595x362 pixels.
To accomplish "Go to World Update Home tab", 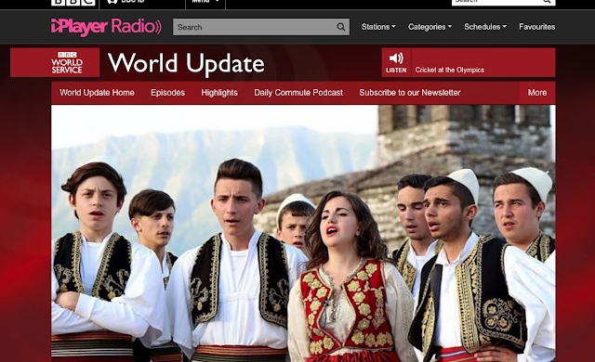I will 97,93.
